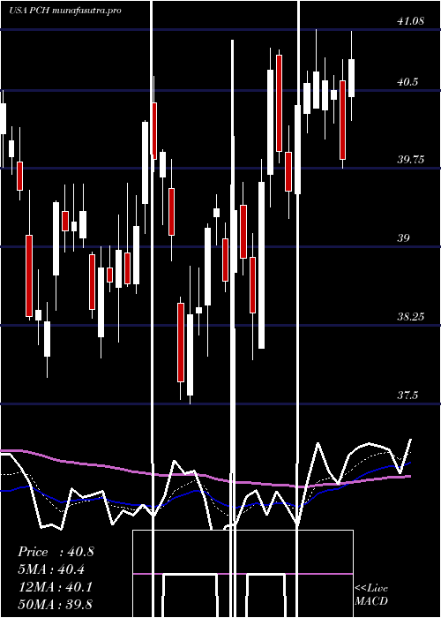The image size is (441, 618).
Task: Click the Price : 40.8 readout
Action: [56, 552]
